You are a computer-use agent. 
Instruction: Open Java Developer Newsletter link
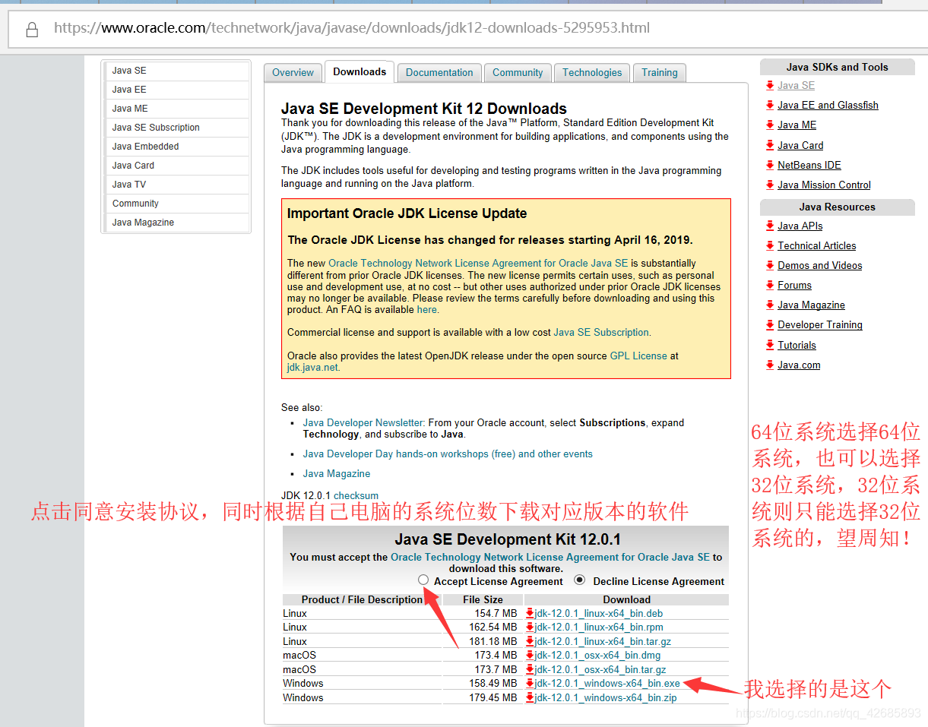click(363, 423)
